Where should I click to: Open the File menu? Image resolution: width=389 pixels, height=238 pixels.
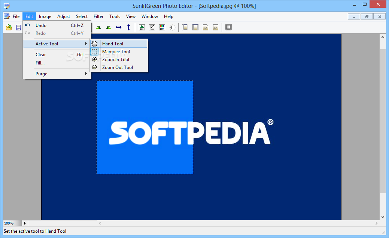(16, 16)
